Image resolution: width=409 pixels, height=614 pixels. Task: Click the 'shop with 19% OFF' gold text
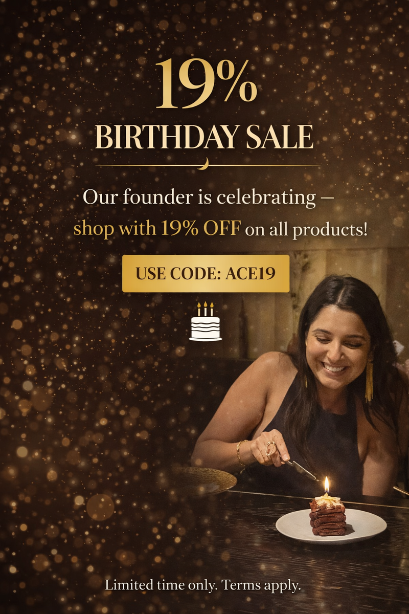(156, 228)
